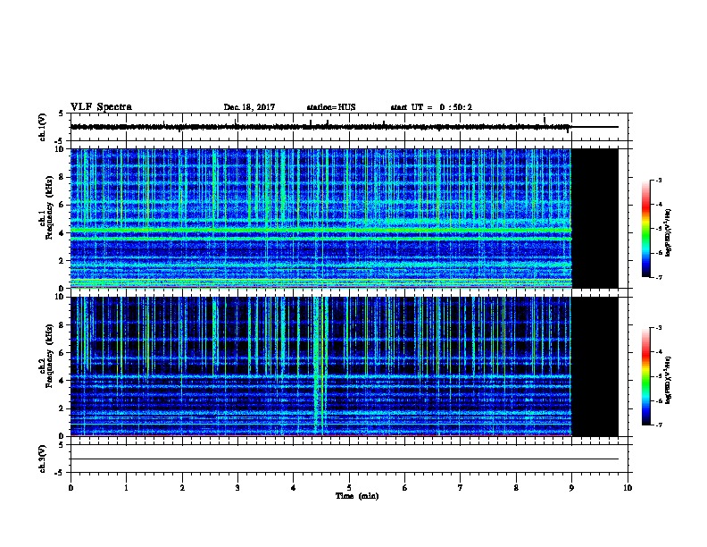Click the 'start UT = 0 : 50: 2' text
This screenshot has width=707, height=547.
tap(431, 107)
